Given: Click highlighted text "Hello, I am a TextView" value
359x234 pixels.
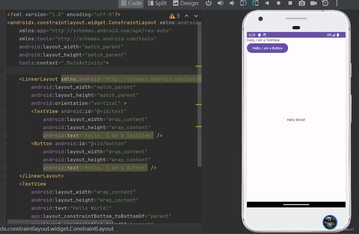Looking at the screenshot, I should click(x=118, y=136).
